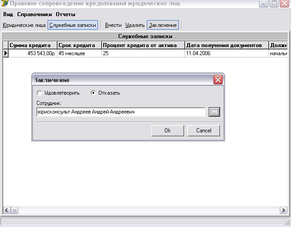
Task: Select the Отказать radio option
Action: click(x=105, y=93)
